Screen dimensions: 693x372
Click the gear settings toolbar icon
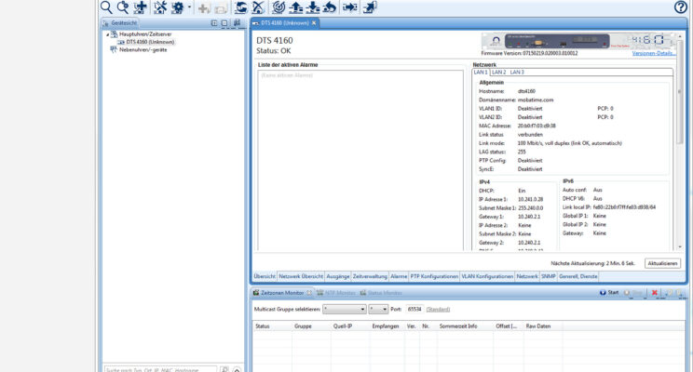(178, 7)
